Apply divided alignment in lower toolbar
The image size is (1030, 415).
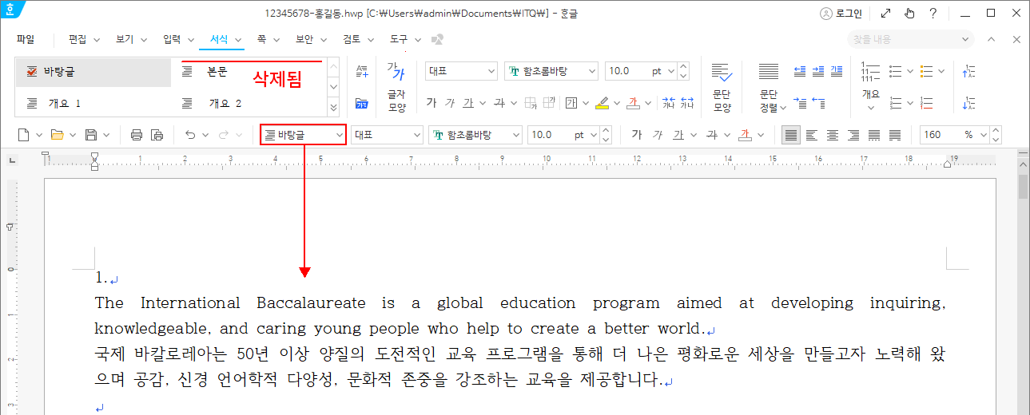895,135
